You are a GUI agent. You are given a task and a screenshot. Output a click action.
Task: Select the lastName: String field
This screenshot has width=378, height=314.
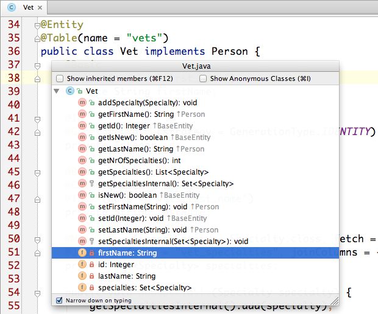click(x=195, y=276)
